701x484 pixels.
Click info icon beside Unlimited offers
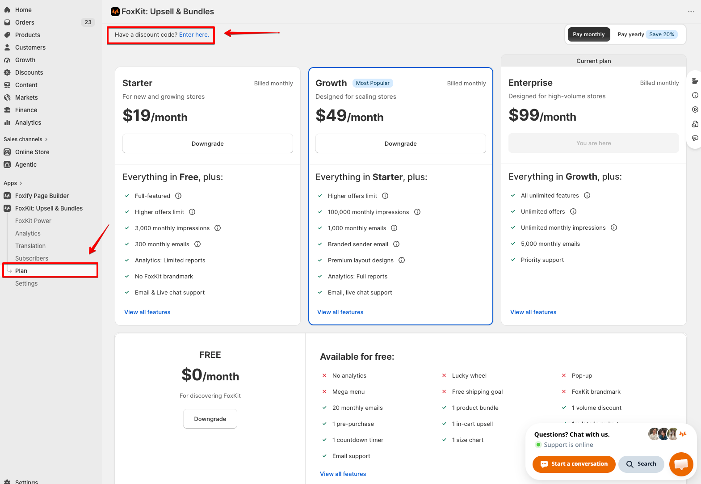(x=573, y=211)
